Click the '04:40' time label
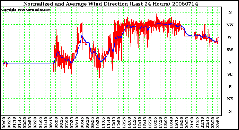The image size is (239, 130). tap(46, 123)
